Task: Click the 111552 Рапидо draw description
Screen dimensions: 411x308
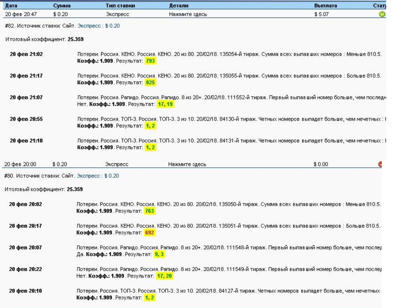Action: point(232,97)
